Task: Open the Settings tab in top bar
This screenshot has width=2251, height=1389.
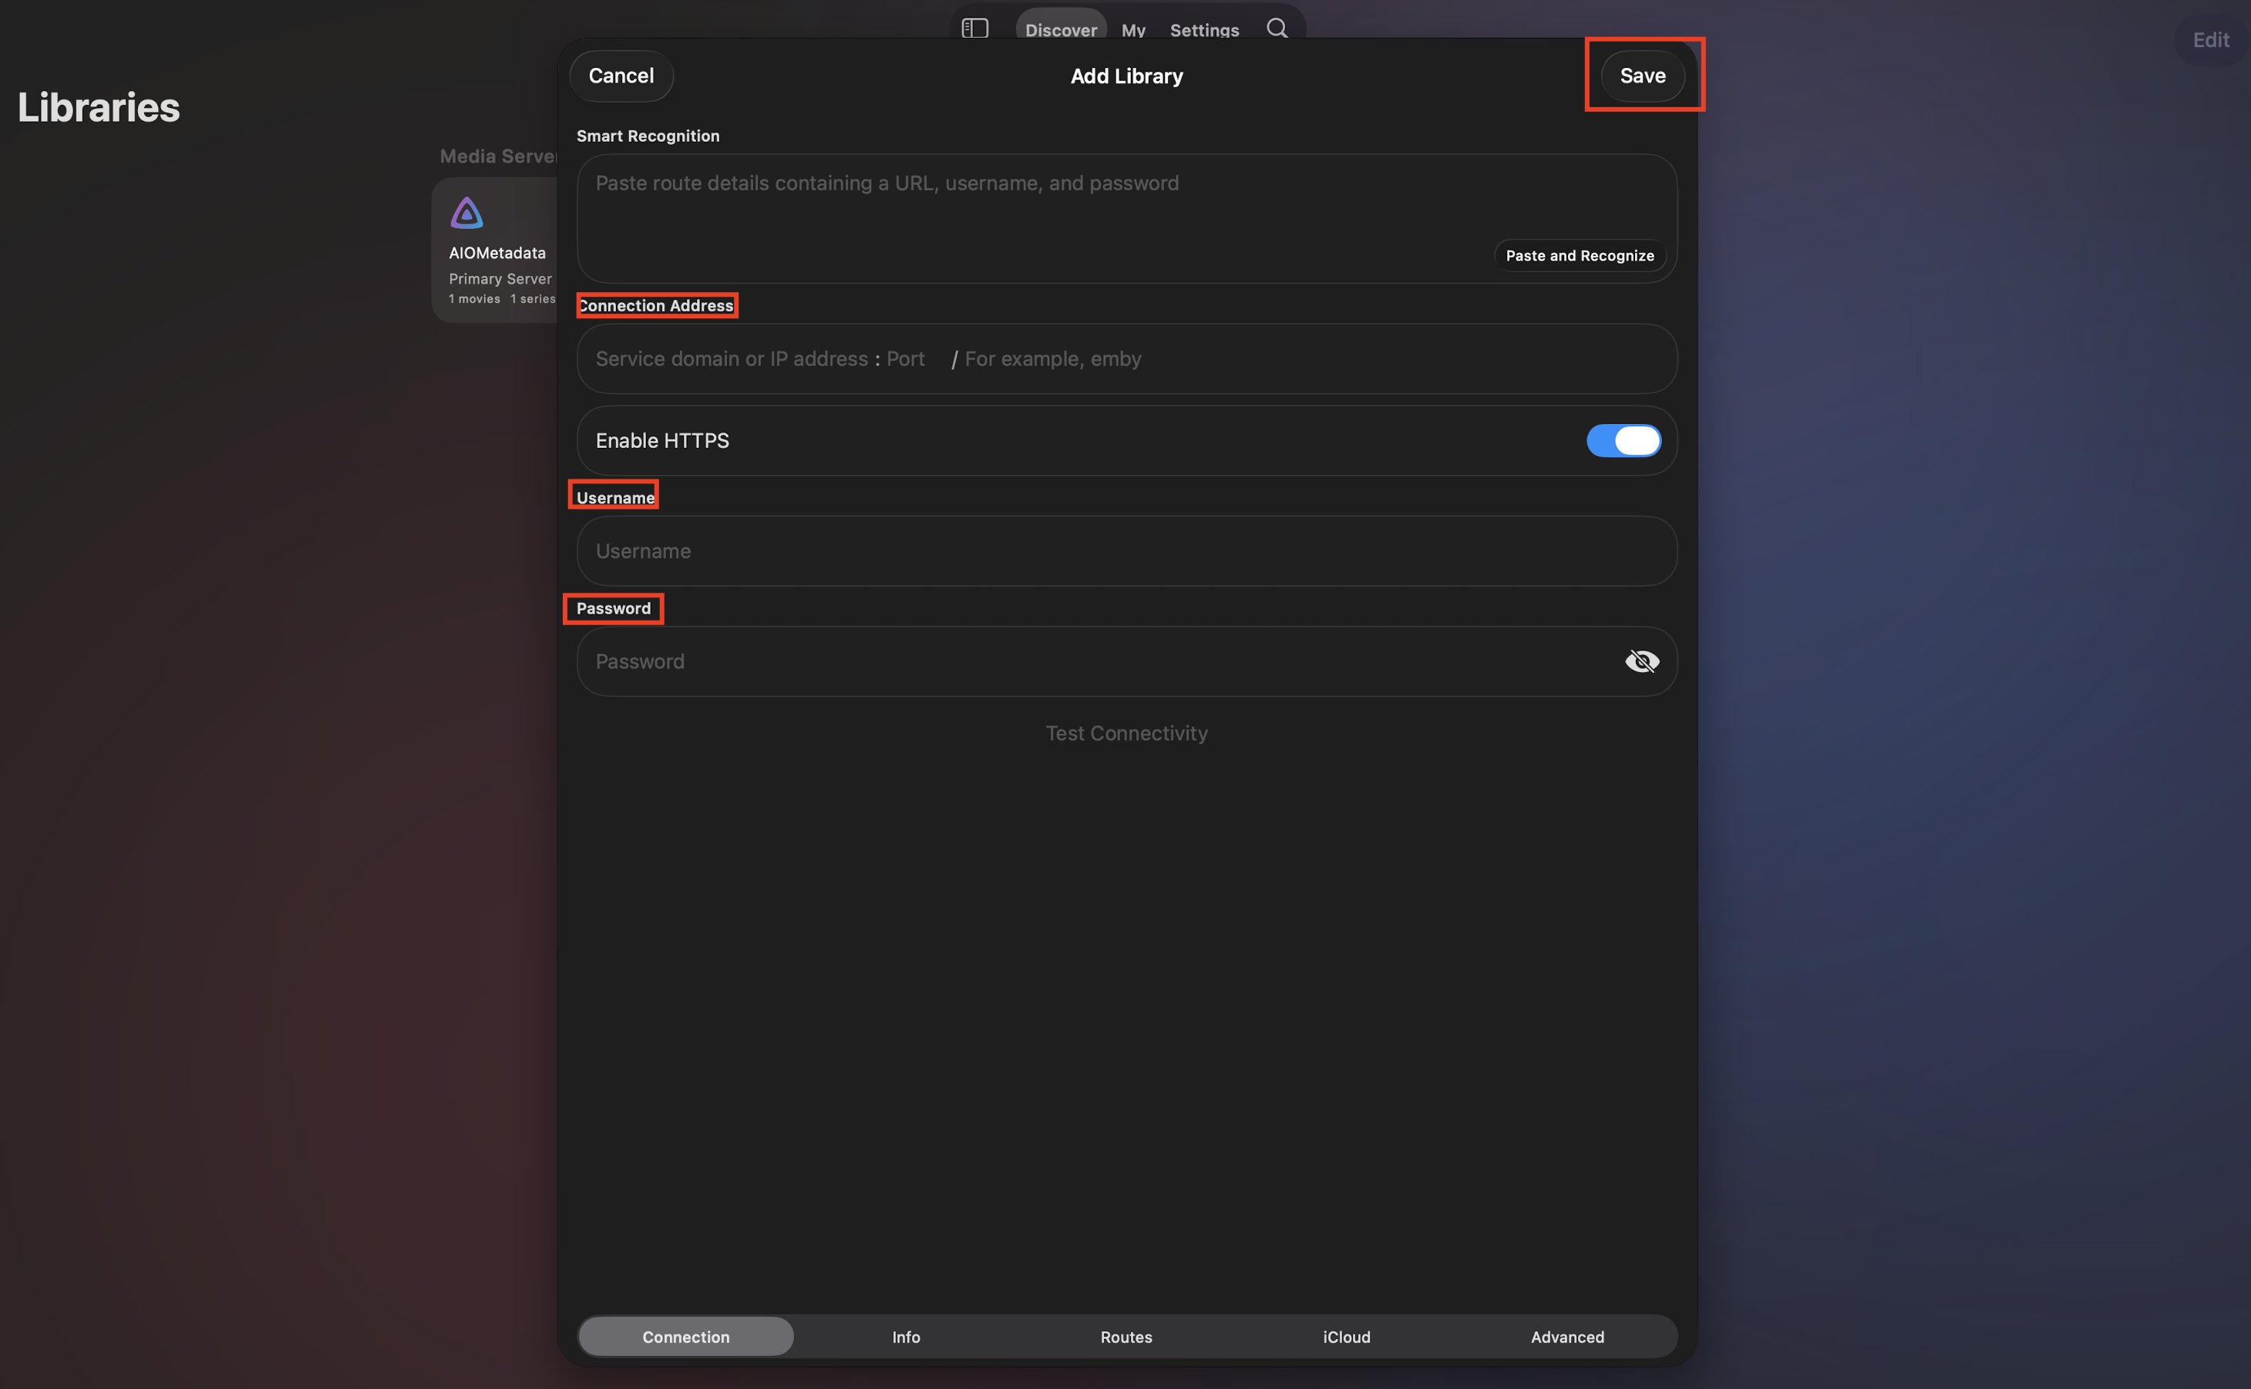Action: [x=1204, y=29]
